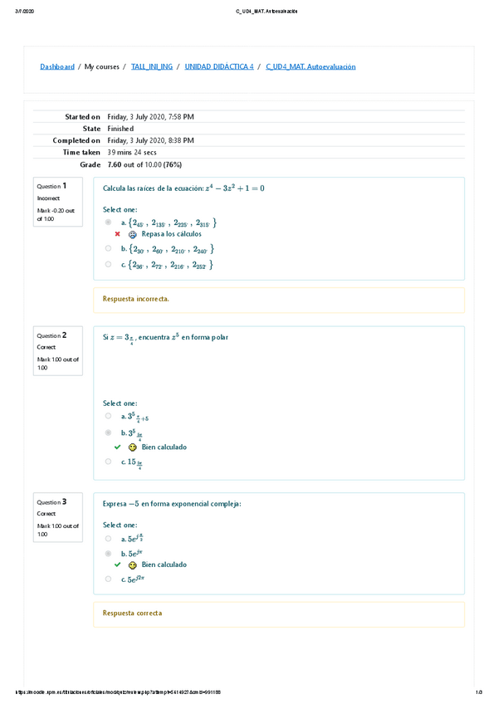The width and height of the screenshot is (498, 704).
Task: Click the green checkmark in Question 3
Action: (x=118, y=565)
